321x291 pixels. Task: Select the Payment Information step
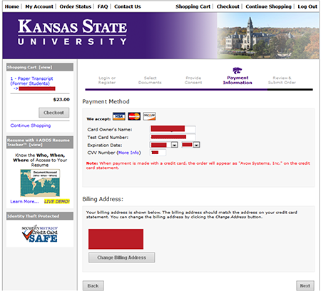click(238, 80)
